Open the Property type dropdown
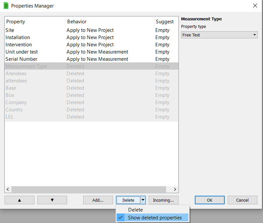Viewport: 263px width, 223px height. tap(219, 35)
